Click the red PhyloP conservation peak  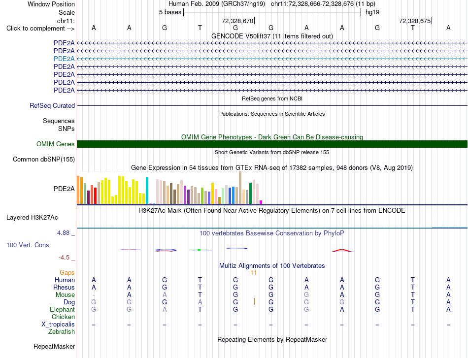(343, 251)
